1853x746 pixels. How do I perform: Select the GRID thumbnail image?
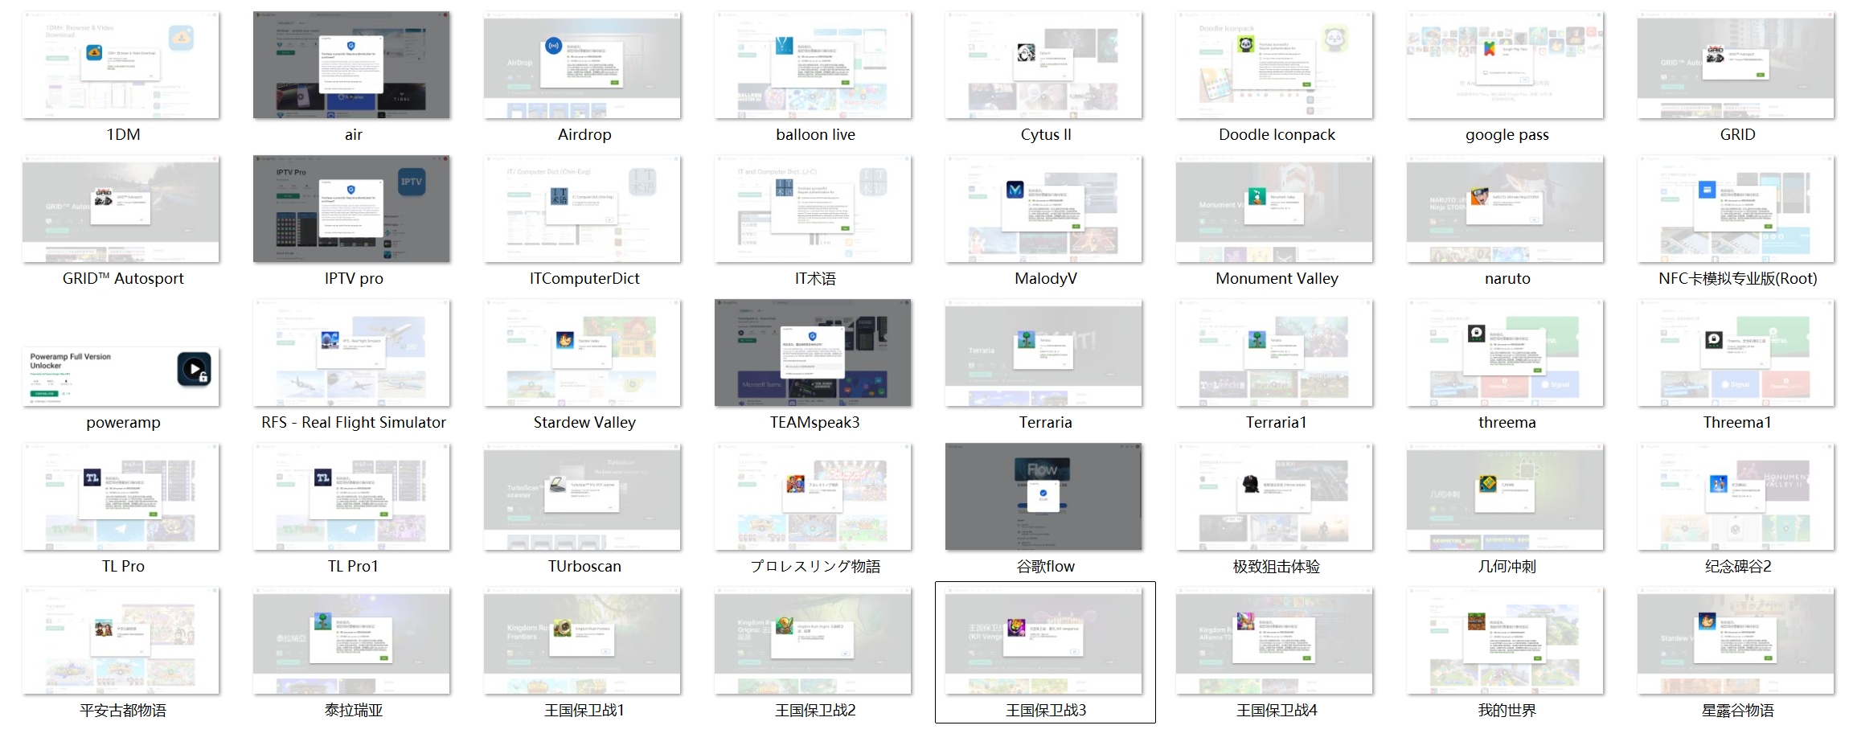pos(1736,65)
